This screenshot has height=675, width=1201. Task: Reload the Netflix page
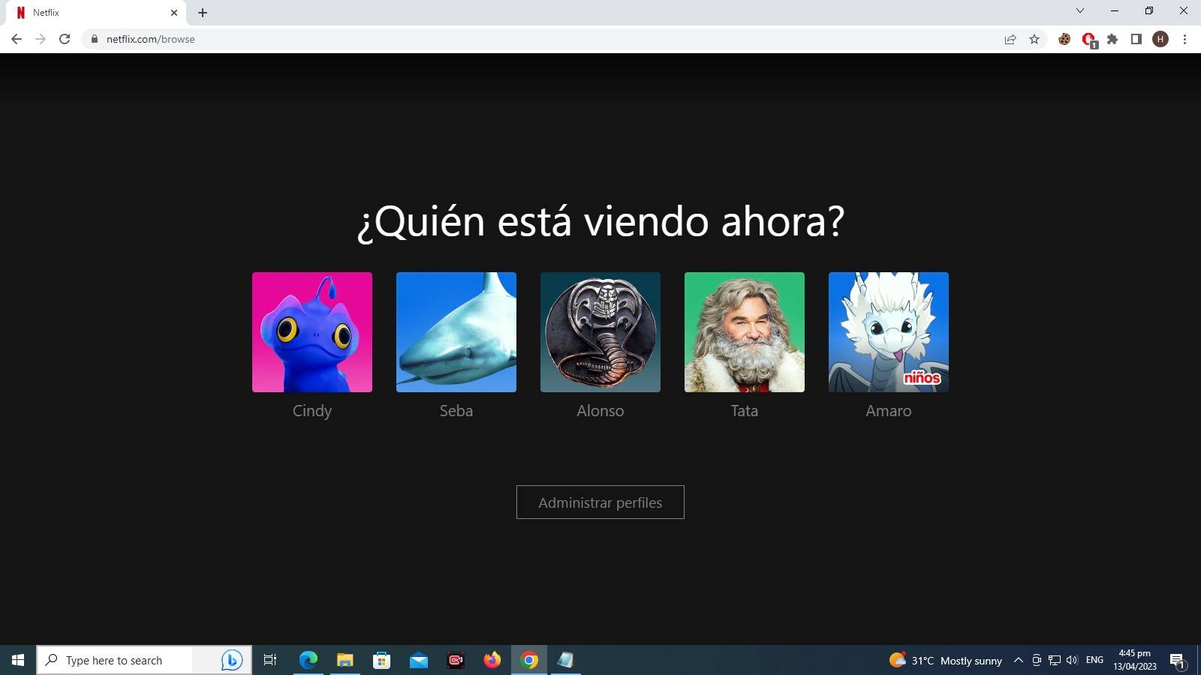[65, 39]
